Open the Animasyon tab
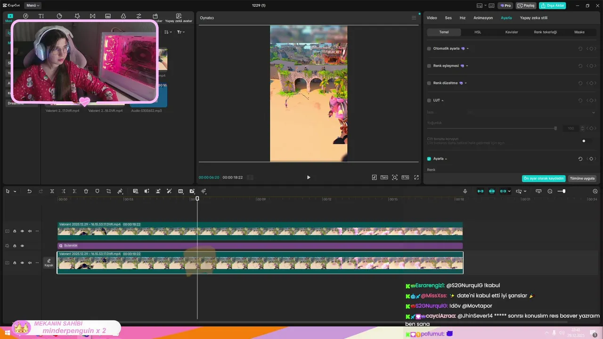 coord(483,18)
